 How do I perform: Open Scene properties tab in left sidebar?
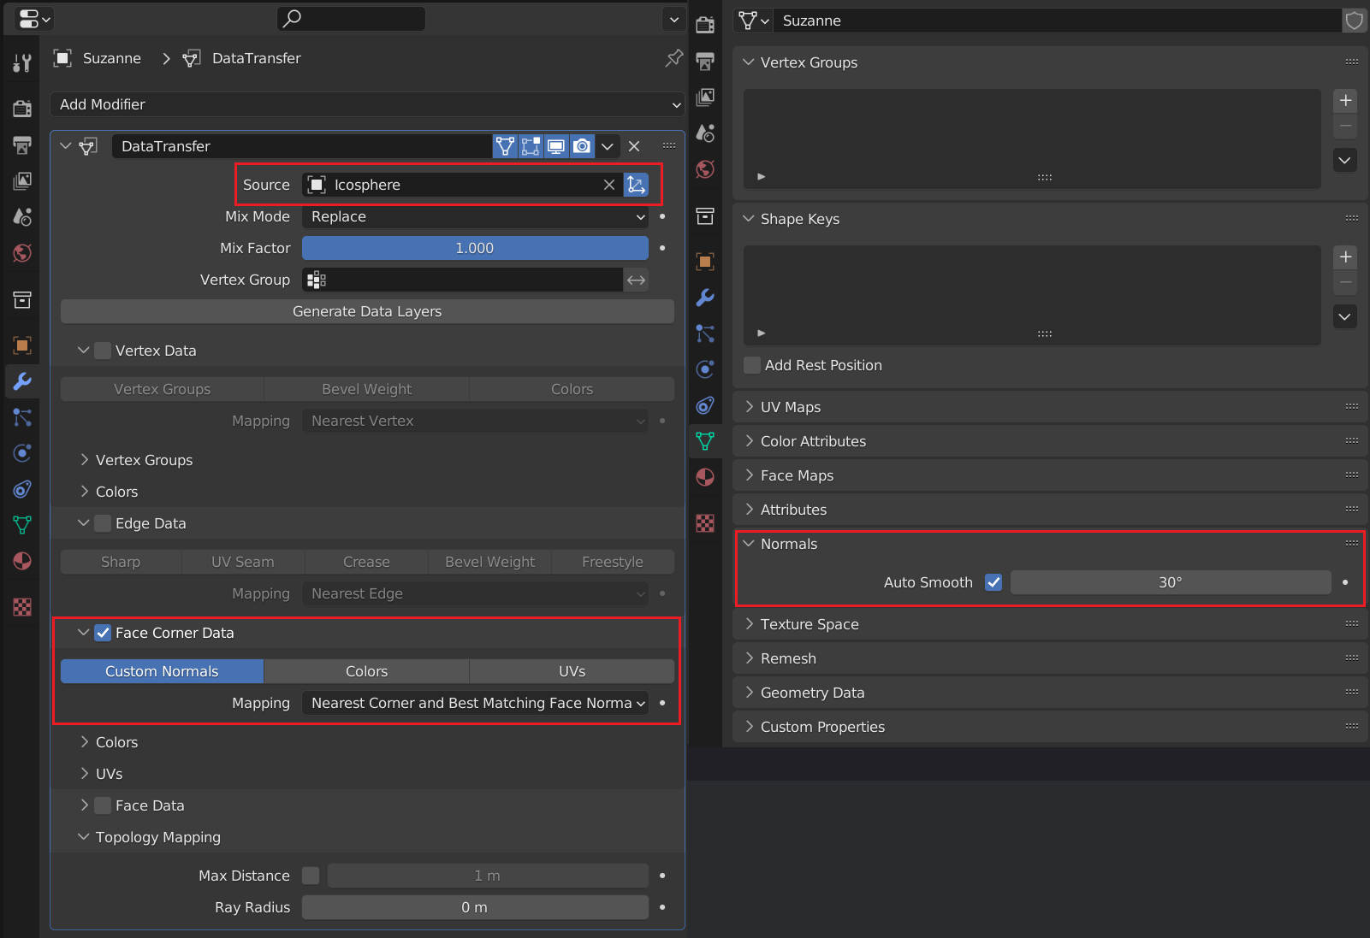coord(22,217)
